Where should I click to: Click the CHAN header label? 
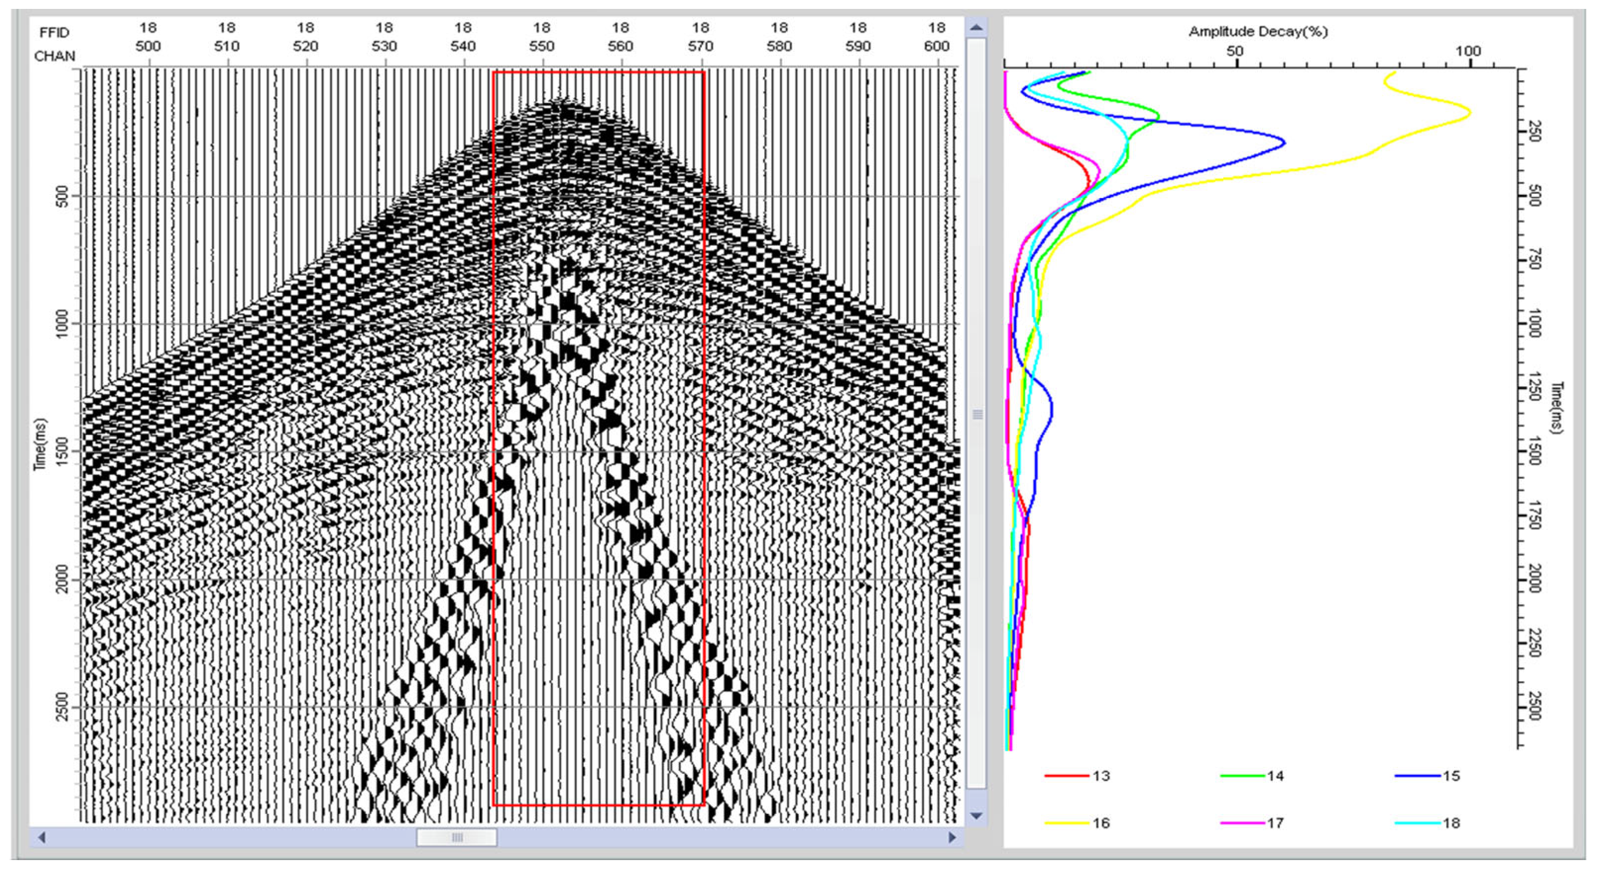click(55, 57)
